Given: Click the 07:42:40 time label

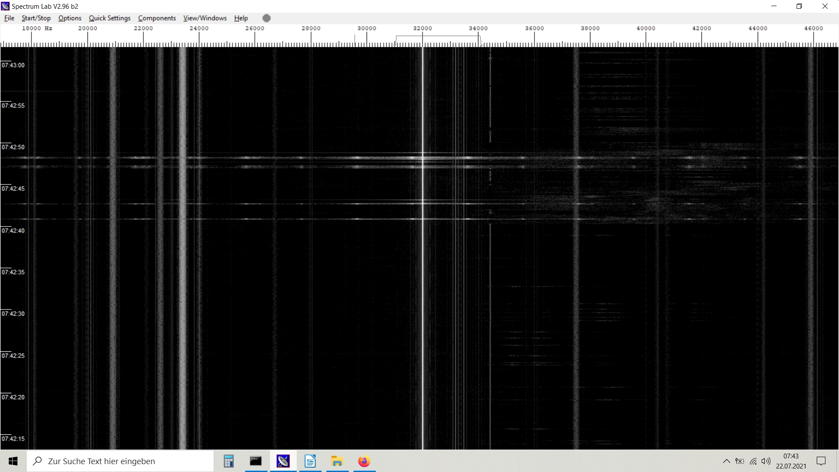Looking at the screenshot, I should [13, 231].
